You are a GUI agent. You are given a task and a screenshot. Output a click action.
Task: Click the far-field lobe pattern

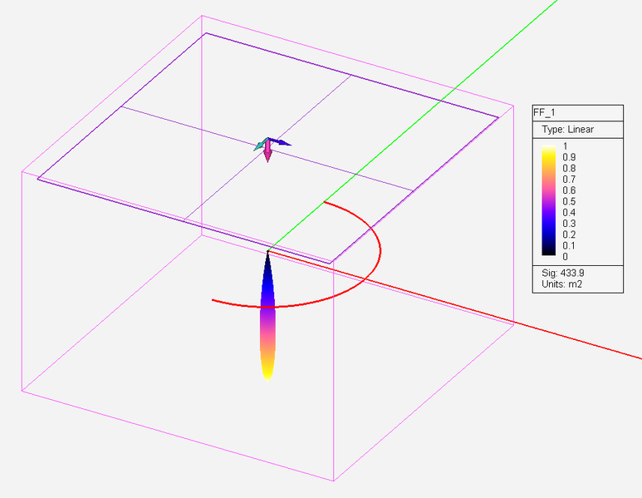(x=267, y=316)
